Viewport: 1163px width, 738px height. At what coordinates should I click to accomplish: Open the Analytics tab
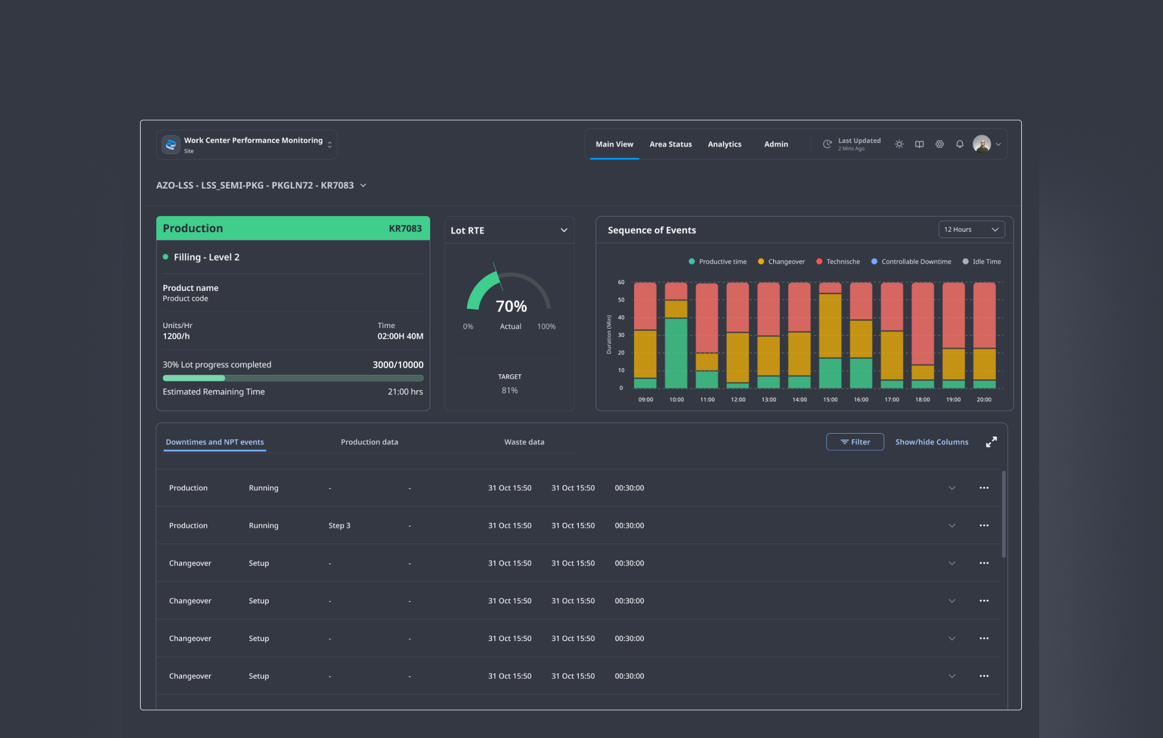(724, 144)
